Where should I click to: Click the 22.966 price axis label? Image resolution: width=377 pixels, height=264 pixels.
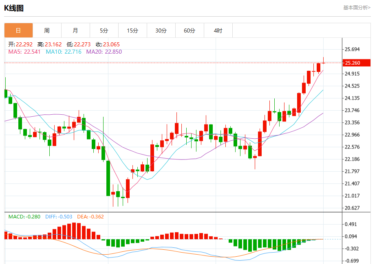tap(352, 135)
